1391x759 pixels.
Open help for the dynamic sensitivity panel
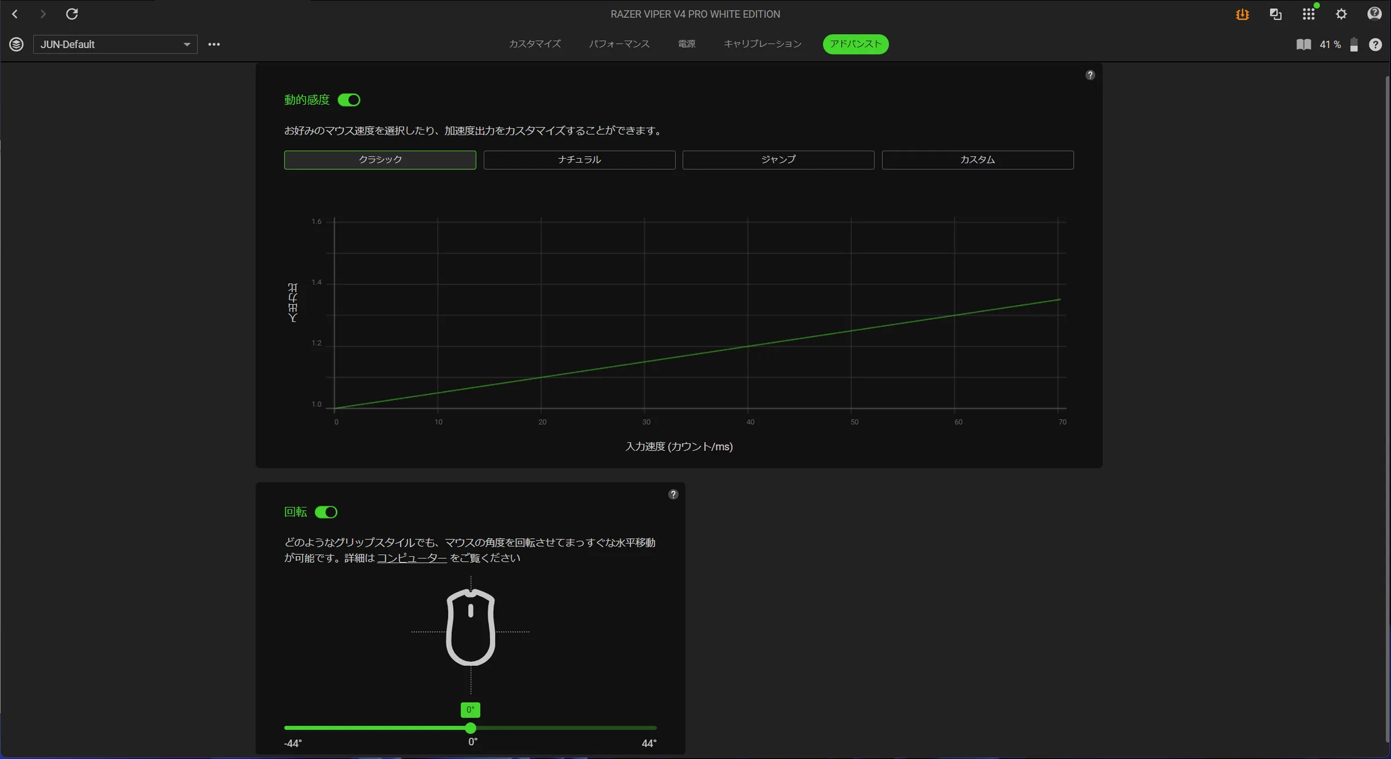point(1090,75)
